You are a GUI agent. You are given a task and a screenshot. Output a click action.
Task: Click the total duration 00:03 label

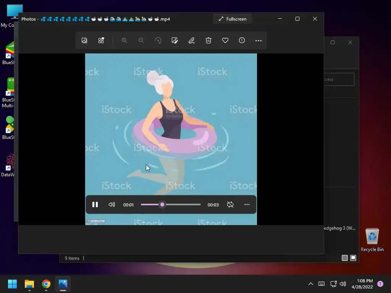[213, 205]
